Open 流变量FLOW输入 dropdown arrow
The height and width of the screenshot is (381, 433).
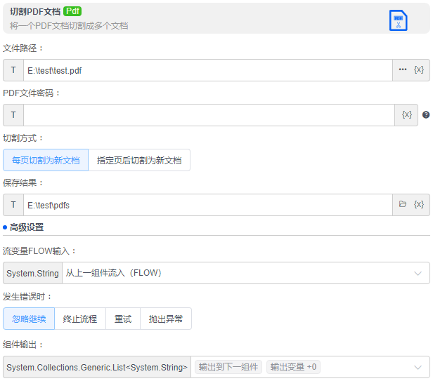[x=418, y=273]
